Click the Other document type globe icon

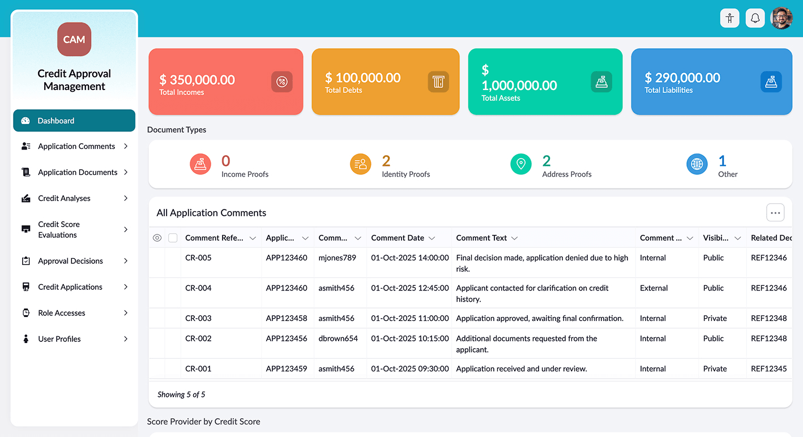point(697,164)
